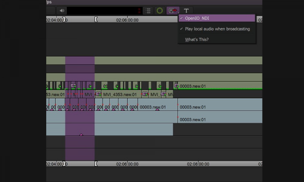
Task: Select the OpenIO_NDI menu entry
Action: tap(217, 18)
